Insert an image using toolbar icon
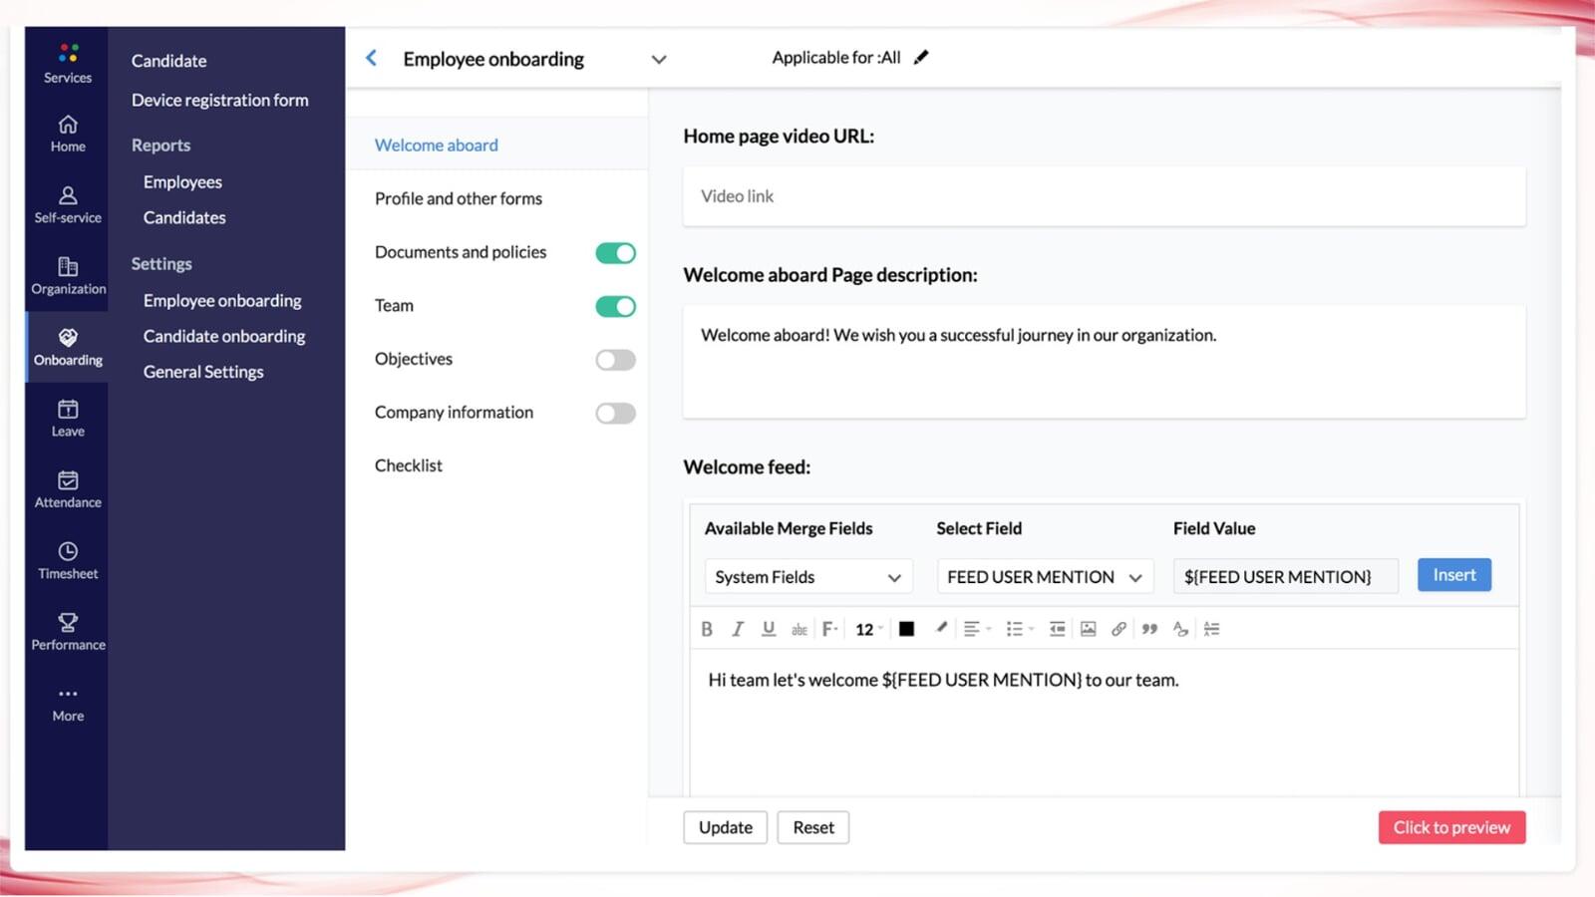1595x897 pixels. click(x=1089, y=629)
